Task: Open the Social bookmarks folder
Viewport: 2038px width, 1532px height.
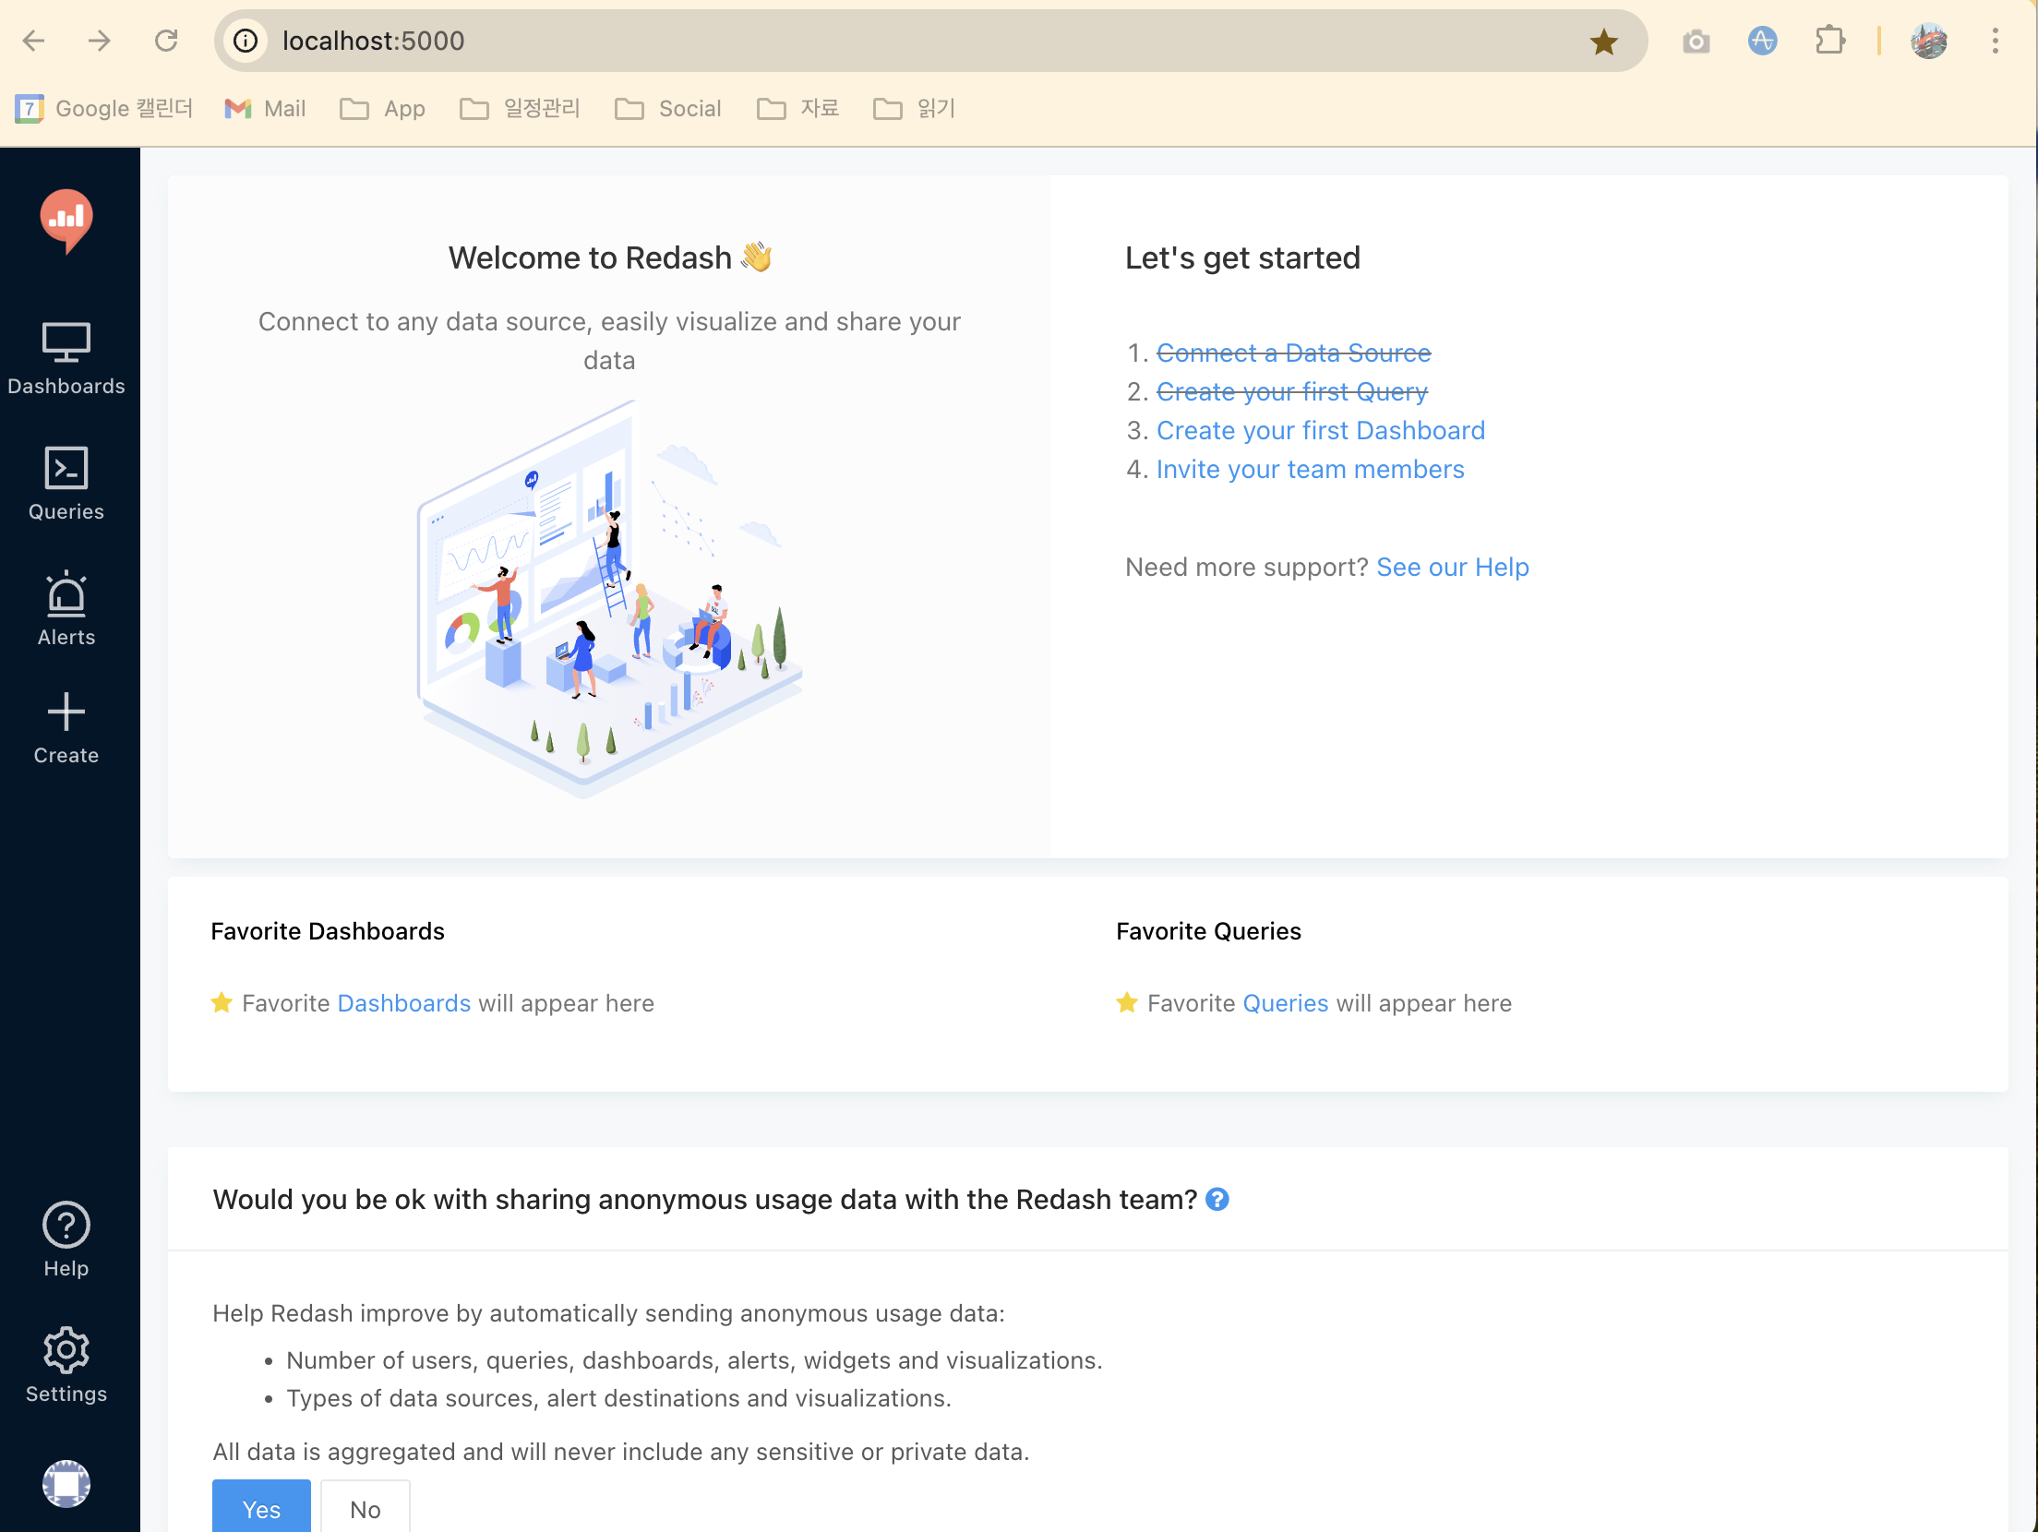Action: [668, 109]
